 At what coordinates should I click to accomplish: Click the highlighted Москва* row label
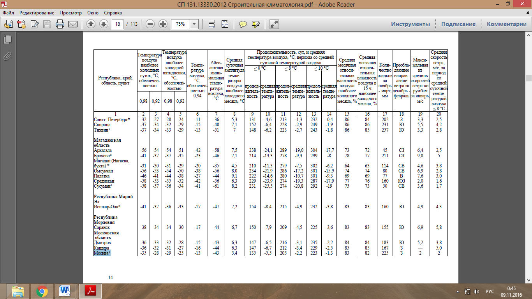tap(102, 253)
